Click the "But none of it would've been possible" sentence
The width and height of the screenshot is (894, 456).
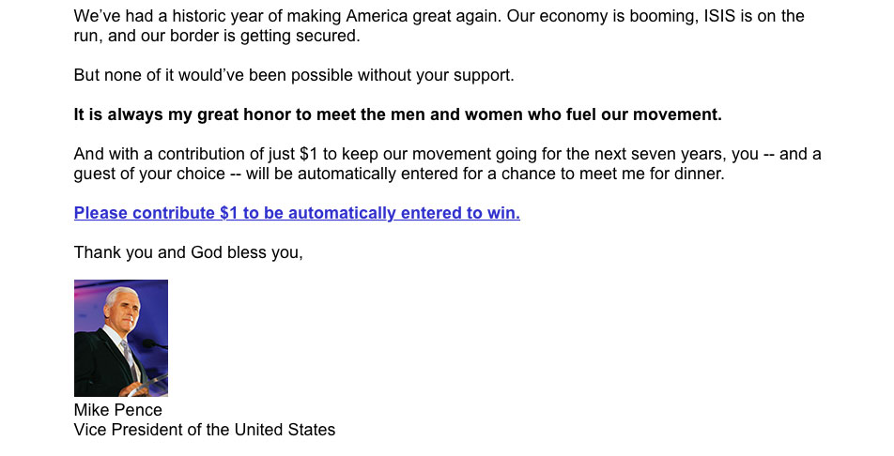294,75
